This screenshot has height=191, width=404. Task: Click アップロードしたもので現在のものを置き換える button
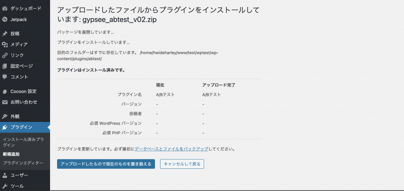[x=106, y=164]
